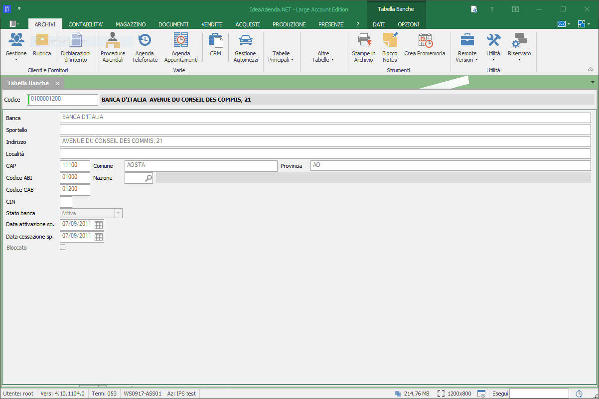Viewport: 599px width, 399px height.
Task: Open quick access toolbar customize arrow
Action: coord(19,9)
